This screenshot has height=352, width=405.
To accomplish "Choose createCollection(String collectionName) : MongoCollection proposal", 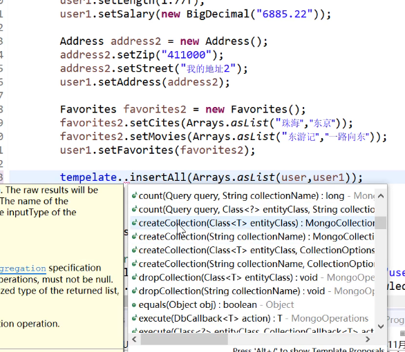I will point(253,237).
